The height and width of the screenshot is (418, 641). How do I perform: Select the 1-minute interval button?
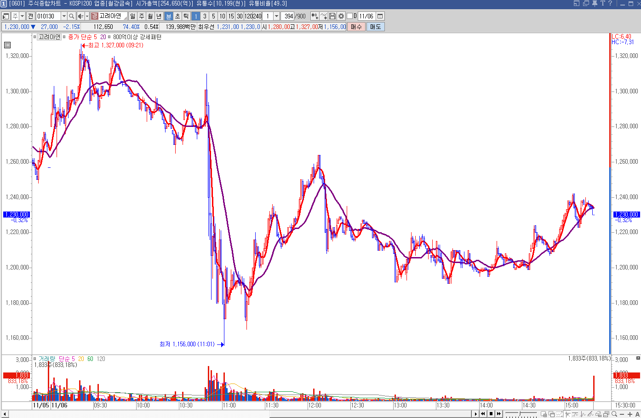point(196,16)
